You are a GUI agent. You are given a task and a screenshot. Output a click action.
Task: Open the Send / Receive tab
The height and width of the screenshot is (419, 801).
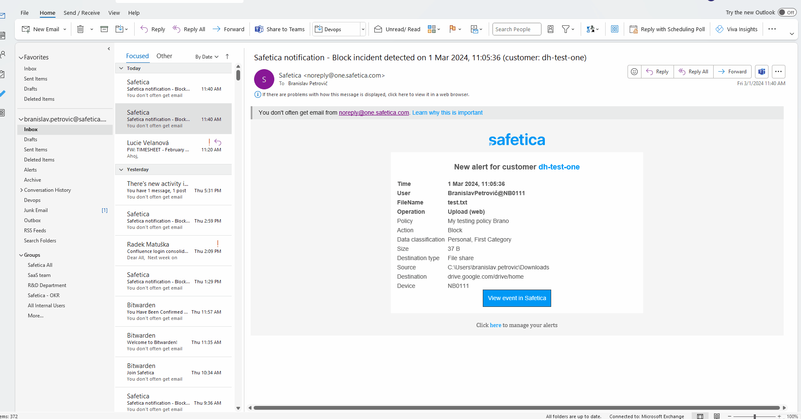point(82,13)
